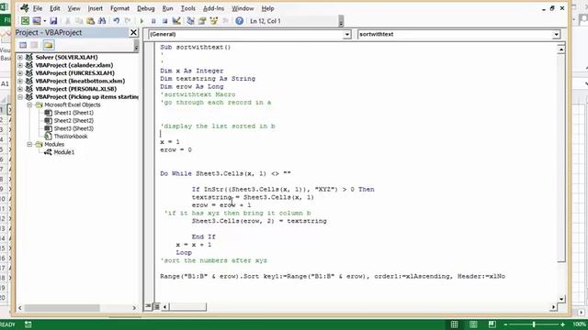
Task: Click the toolbar options overflow arrow
Action: pos(341,21)
